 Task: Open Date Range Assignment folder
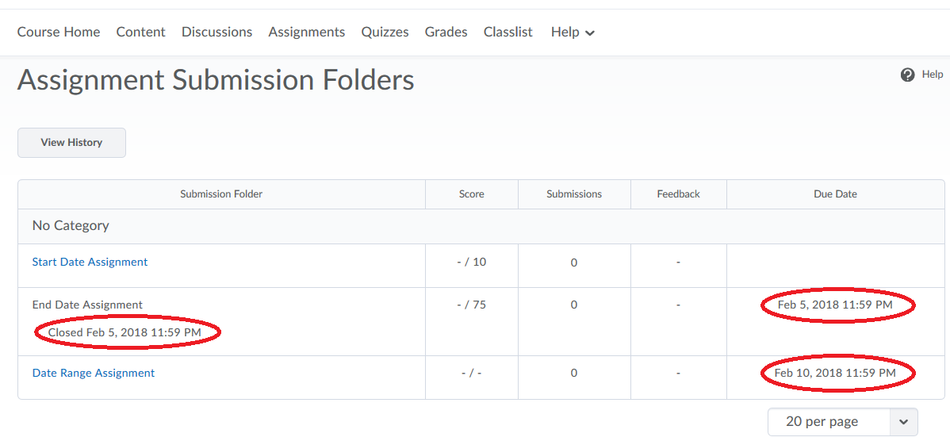click(x=94, y=373)
